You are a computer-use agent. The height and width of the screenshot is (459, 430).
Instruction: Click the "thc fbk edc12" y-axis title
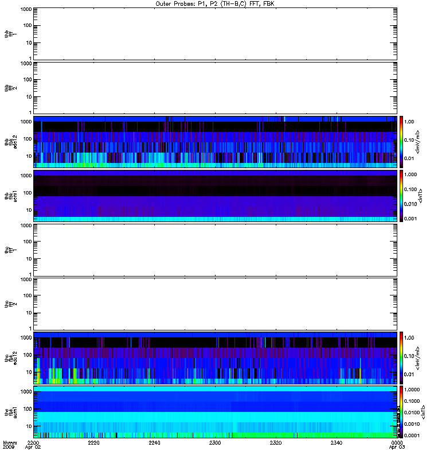pos(10,357)
